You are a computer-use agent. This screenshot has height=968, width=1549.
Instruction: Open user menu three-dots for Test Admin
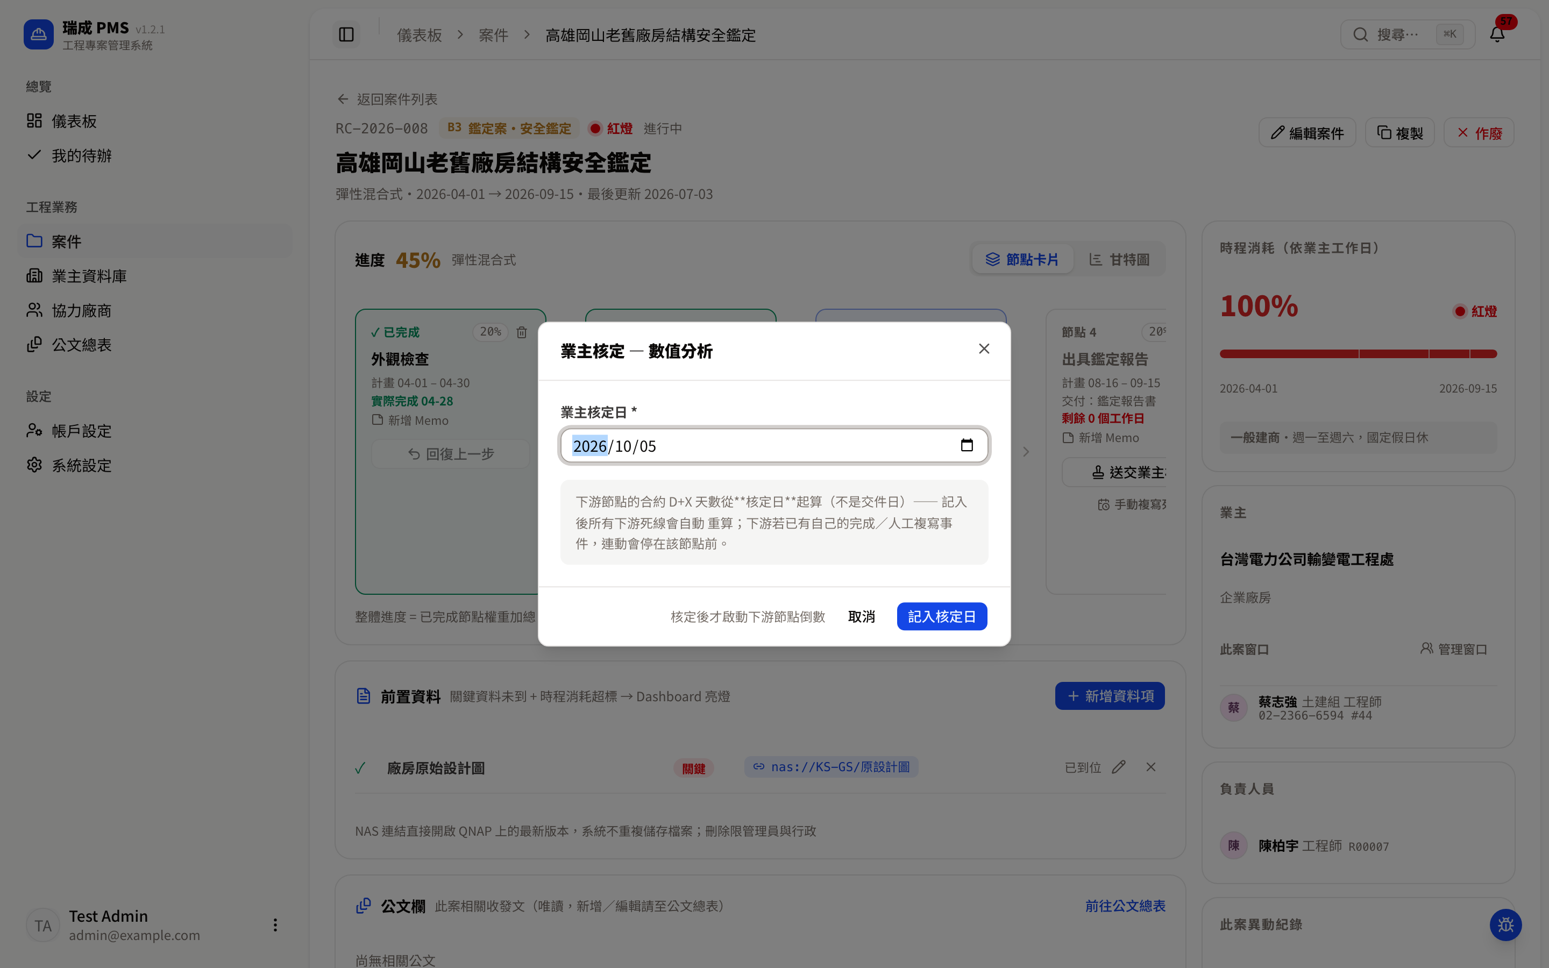click(x=275, y=925)
